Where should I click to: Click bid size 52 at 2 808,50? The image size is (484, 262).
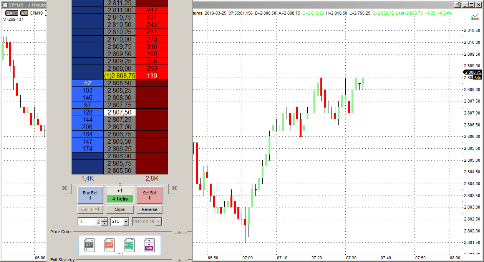click(88, 83)
